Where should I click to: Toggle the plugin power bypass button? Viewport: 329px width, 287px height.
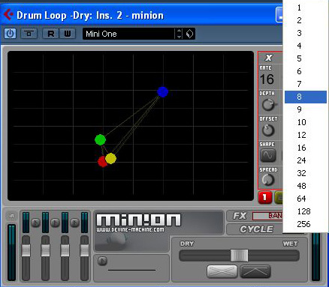(10, 34)
